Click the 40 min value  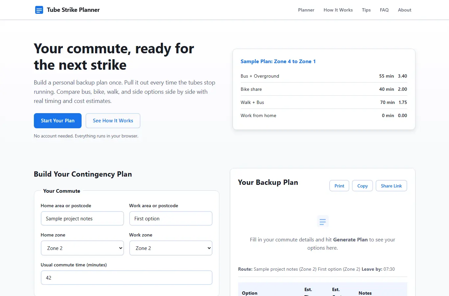pyautogui.click(x=386, y=89)
